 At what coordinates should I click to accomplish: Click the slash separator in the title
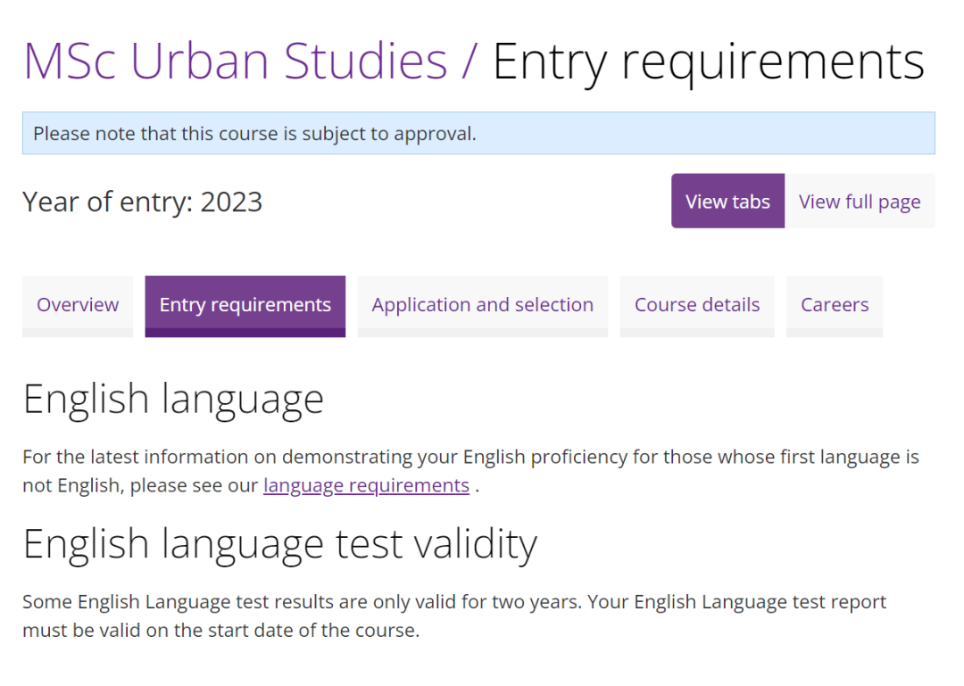(x=470, y=61)
